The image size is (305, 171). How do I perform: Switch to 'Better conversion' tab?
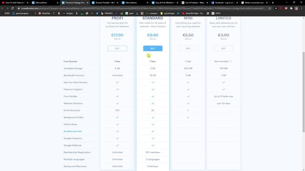point(255,3)
